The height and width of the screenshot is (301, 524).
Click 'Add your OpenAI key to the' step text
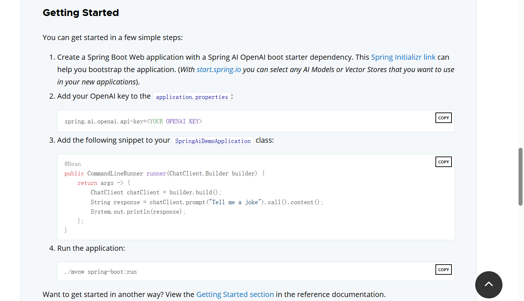tap(104, 96)
